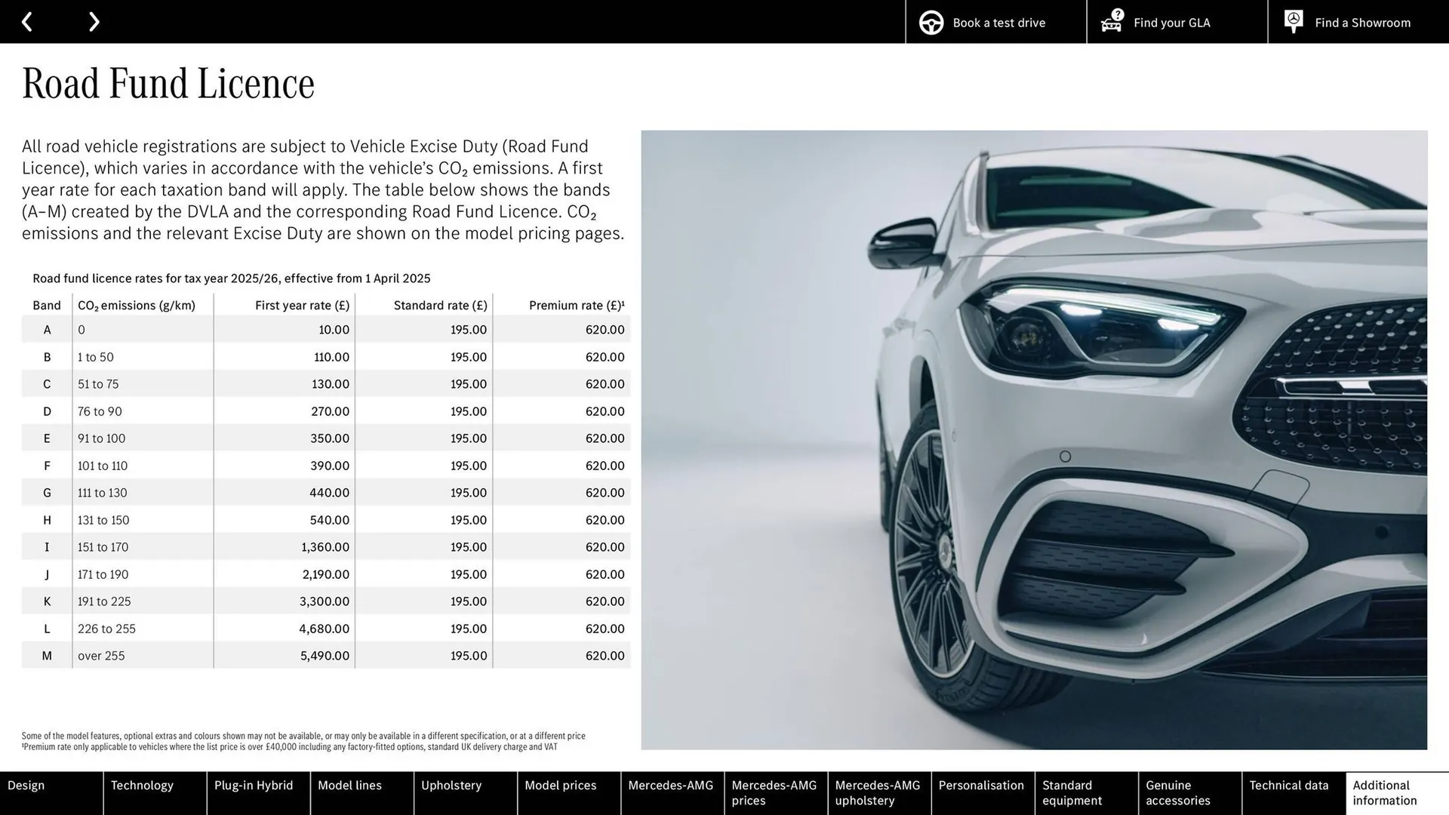Navigate to the next page chevron
Image resolution: width=1449 pixels, height=815 pixels.
tap(94, 21)
